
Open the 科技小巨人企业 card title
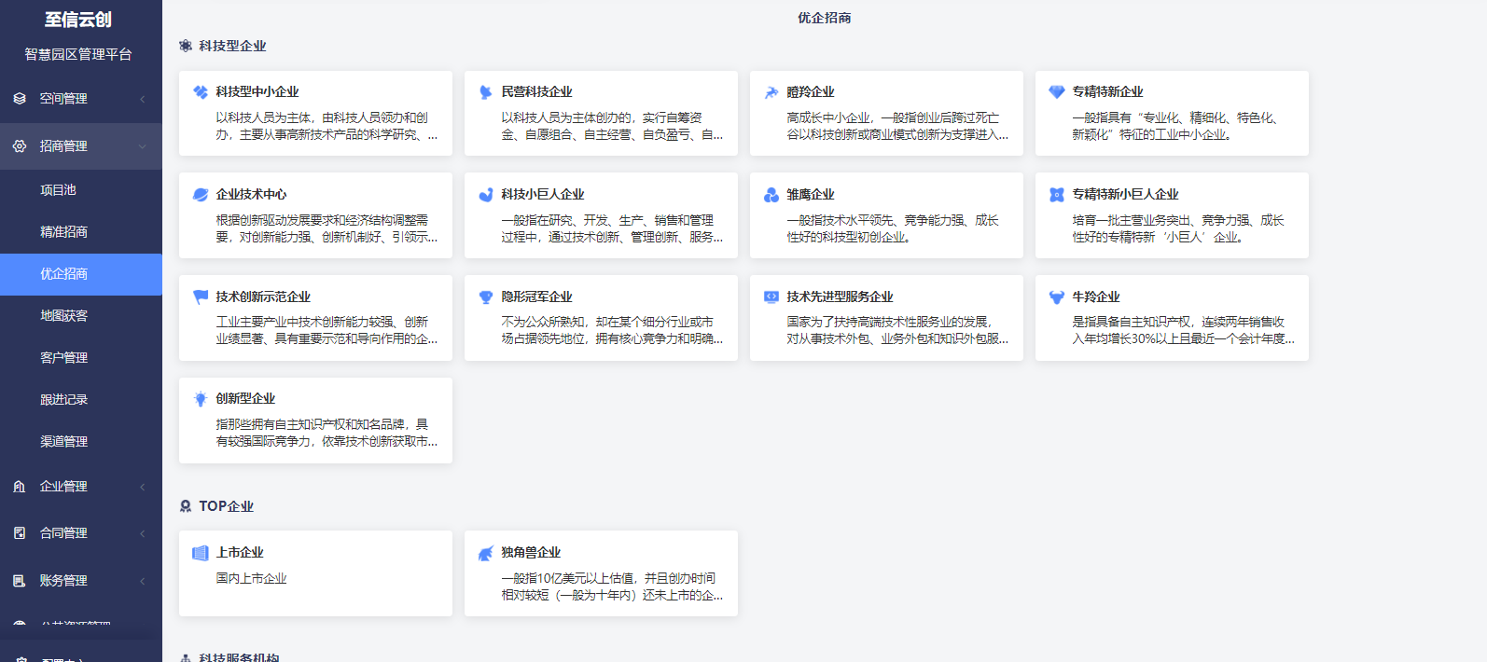[542, 195]
